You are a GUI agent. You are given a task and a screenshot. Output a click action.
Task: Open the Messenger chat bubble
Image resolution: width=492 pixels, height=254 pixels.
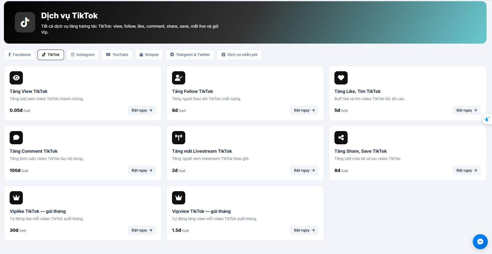[480, 242]
